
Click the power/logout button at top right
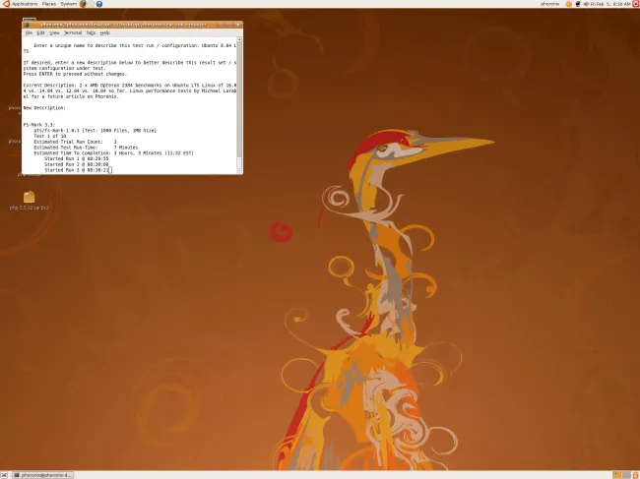[x=633, y=4]
